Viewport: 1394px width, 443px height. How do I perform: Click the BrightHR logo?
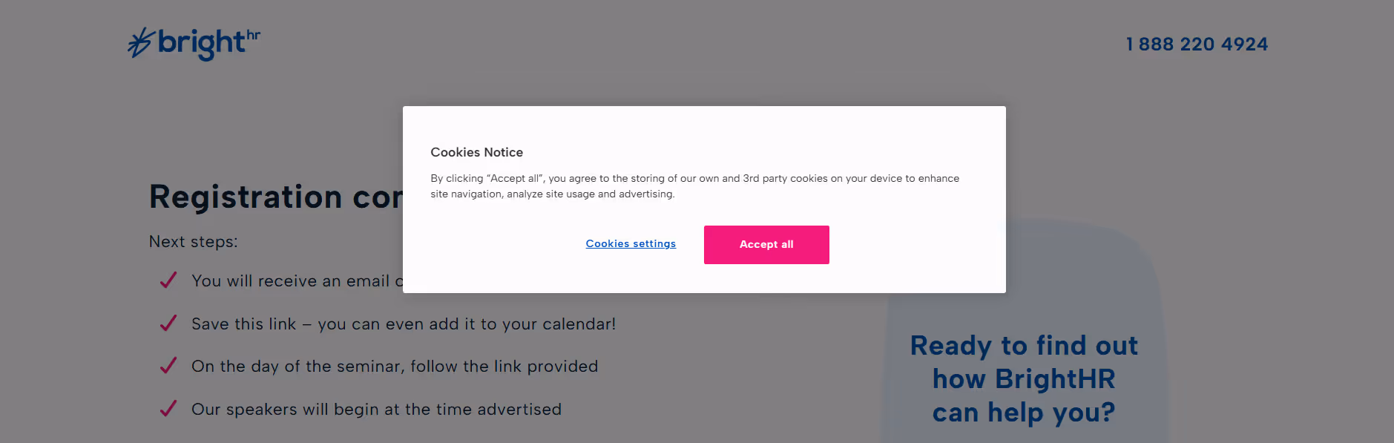point(194,44)
